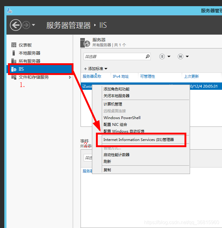
Task: Click the 文件和存储服务 icon
Action: (x=14, y=77)
